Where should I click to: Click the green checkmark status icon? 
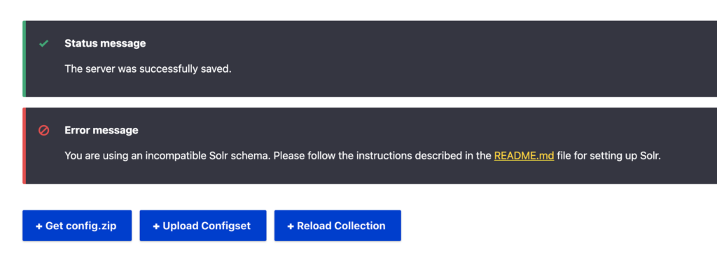(44, 44)
